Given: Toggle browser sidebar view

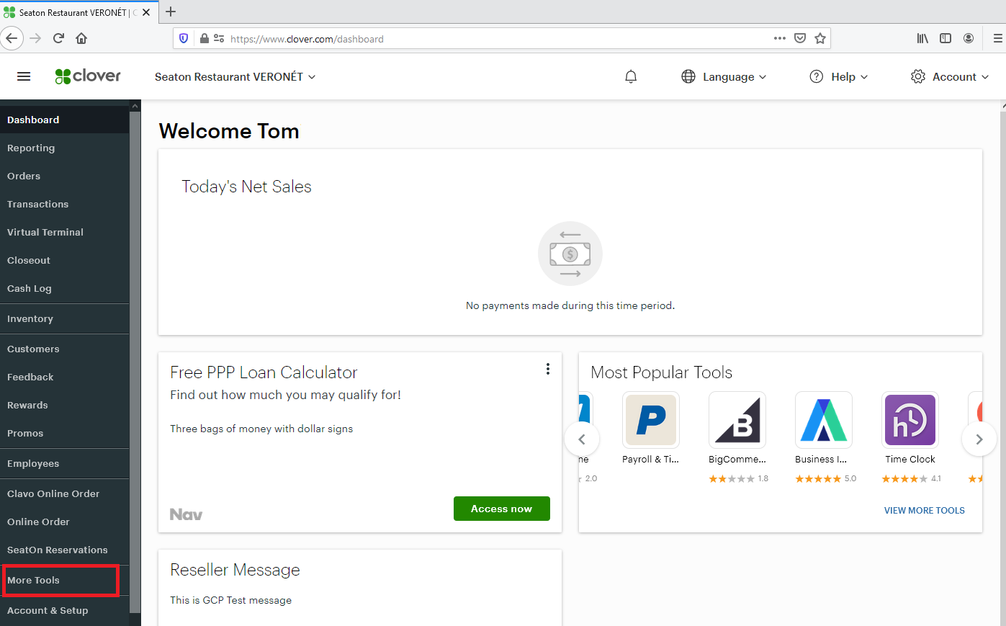Looking at the screenshot, I should tap(946, 38).
